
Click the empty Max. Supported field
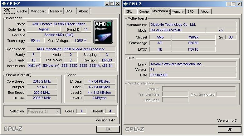click(x=226, y=94)
